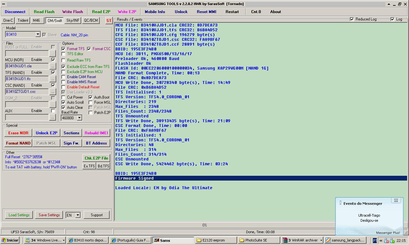Click Read E2P
The image size is (409, 245).
101,12
